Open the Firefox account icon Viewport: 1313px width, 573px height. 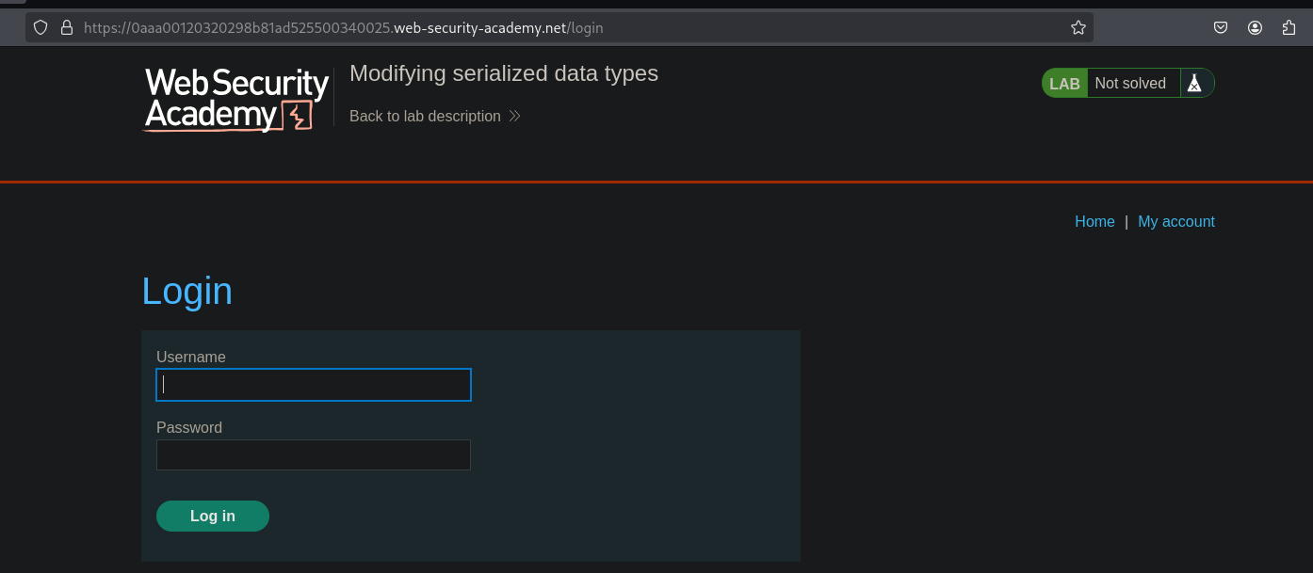point(1255,28)
